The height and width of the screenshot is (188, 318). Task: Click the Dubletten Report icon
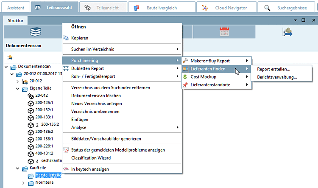click(66, 68)
